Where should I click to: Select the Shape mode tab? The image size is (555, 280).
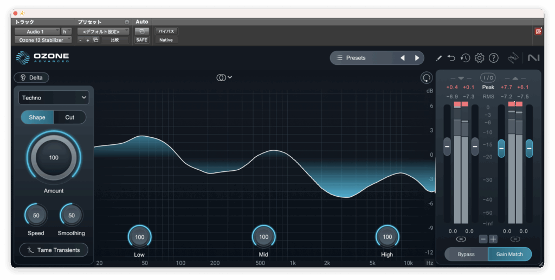(x=37, y=117)
